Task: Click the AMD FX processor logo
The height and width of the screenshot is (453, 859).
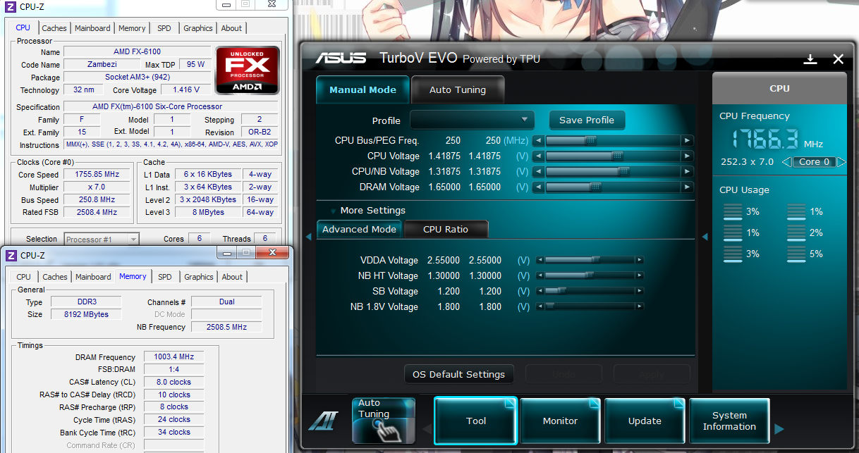Action: [x=248, y=70]
